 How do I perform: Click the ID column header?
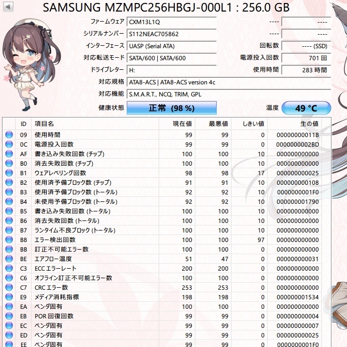(x=24, y=124)
